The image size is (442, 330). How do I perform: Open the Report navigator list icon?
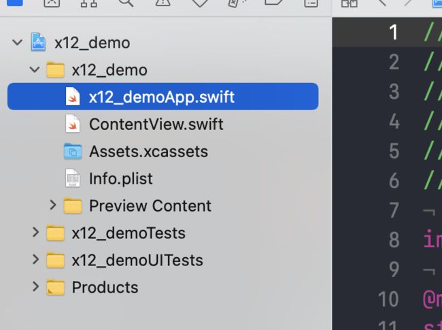(311, 3)
